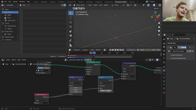The height and width of the screenshot is (110, 196).
Task: Toggle the spreadsheet funnel filter icon
Action: 65,5
